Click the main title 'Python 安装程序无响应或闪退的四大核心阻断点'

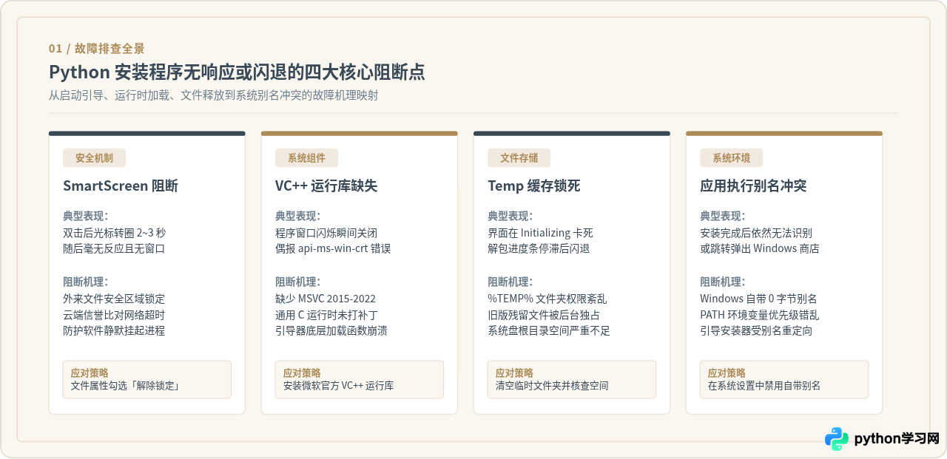pyautogui.click(x=237, y=72)
